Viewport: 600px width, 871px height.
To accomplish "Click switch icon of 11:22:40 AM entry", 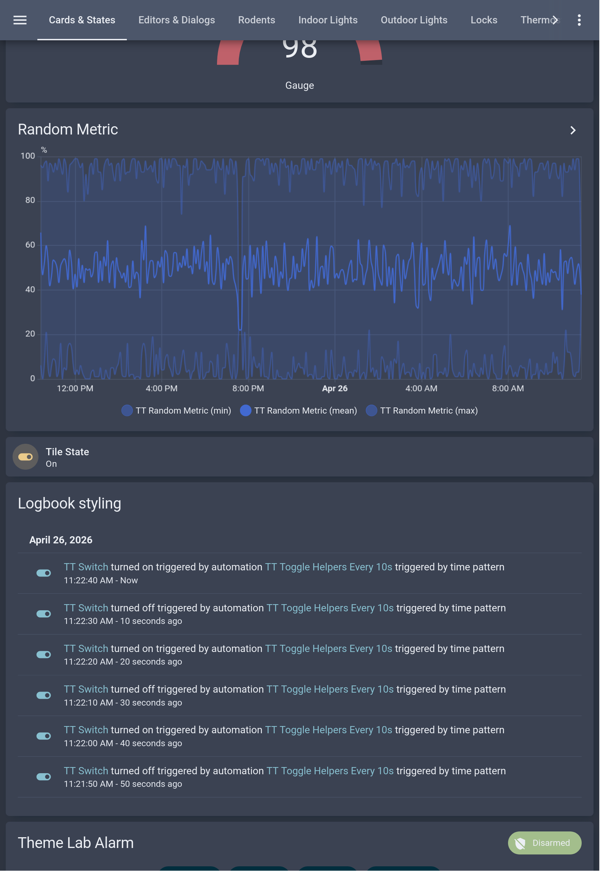I will pyautogui.click(x=43, y=573).
